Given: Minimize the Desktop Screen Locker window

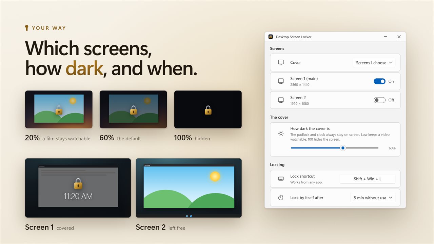Looking at the screenshot, I should (386, 37).
